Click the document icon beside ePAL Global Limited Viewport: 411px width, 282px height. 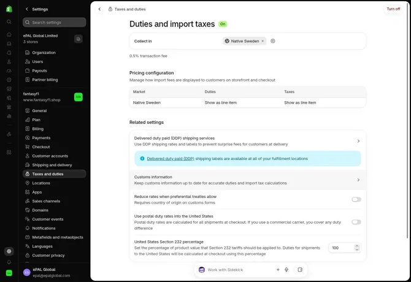78,39
